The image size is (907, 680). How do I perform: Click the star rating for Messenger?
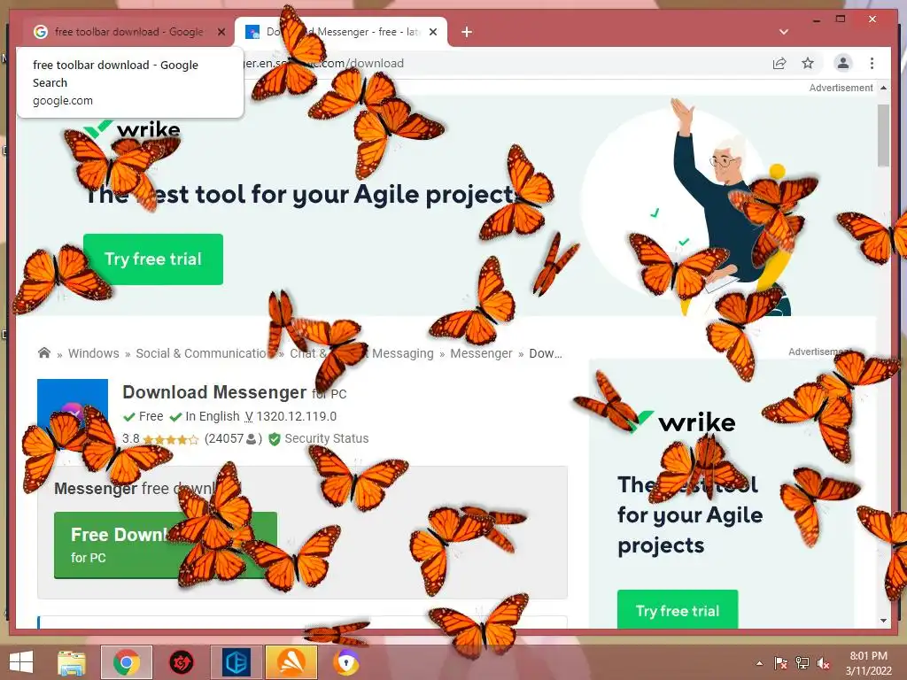[171, 439]
